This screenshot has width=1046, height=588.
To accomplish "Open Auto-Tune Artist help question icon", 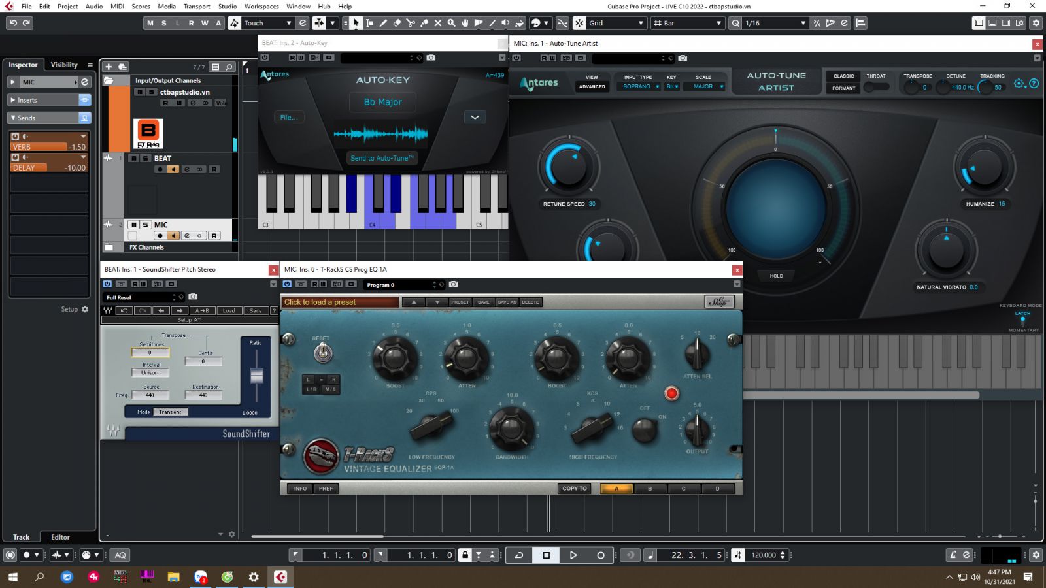I will pyautogui.click(x=1034, y=84).
